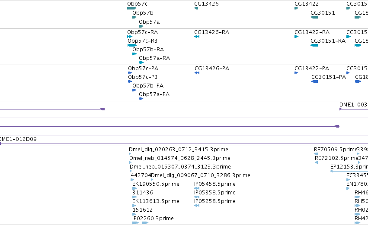
Task: Select EST EK190550.5prime
Action: click(x=156, y=184)
